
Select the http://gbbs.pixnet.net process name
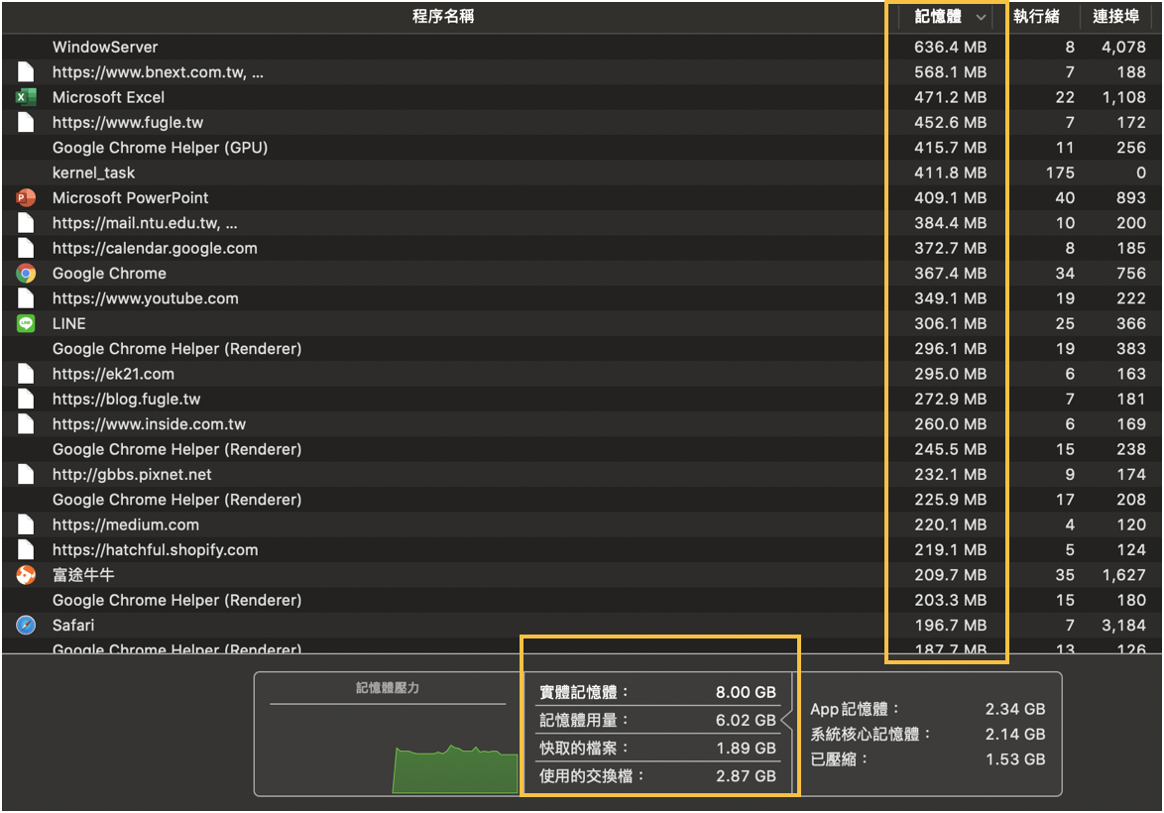tap(132, 475)
